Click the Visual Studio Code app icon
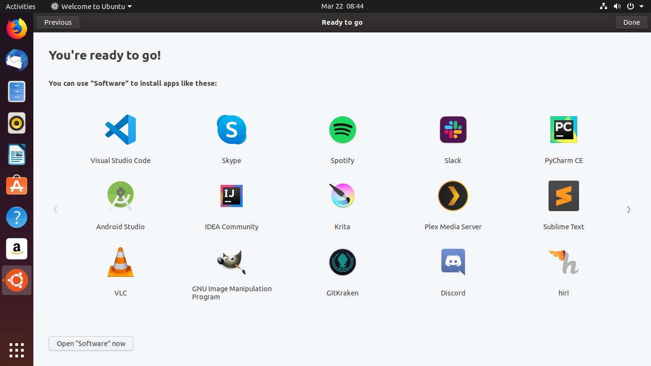 pyautogui.click(x=121, y=130)
